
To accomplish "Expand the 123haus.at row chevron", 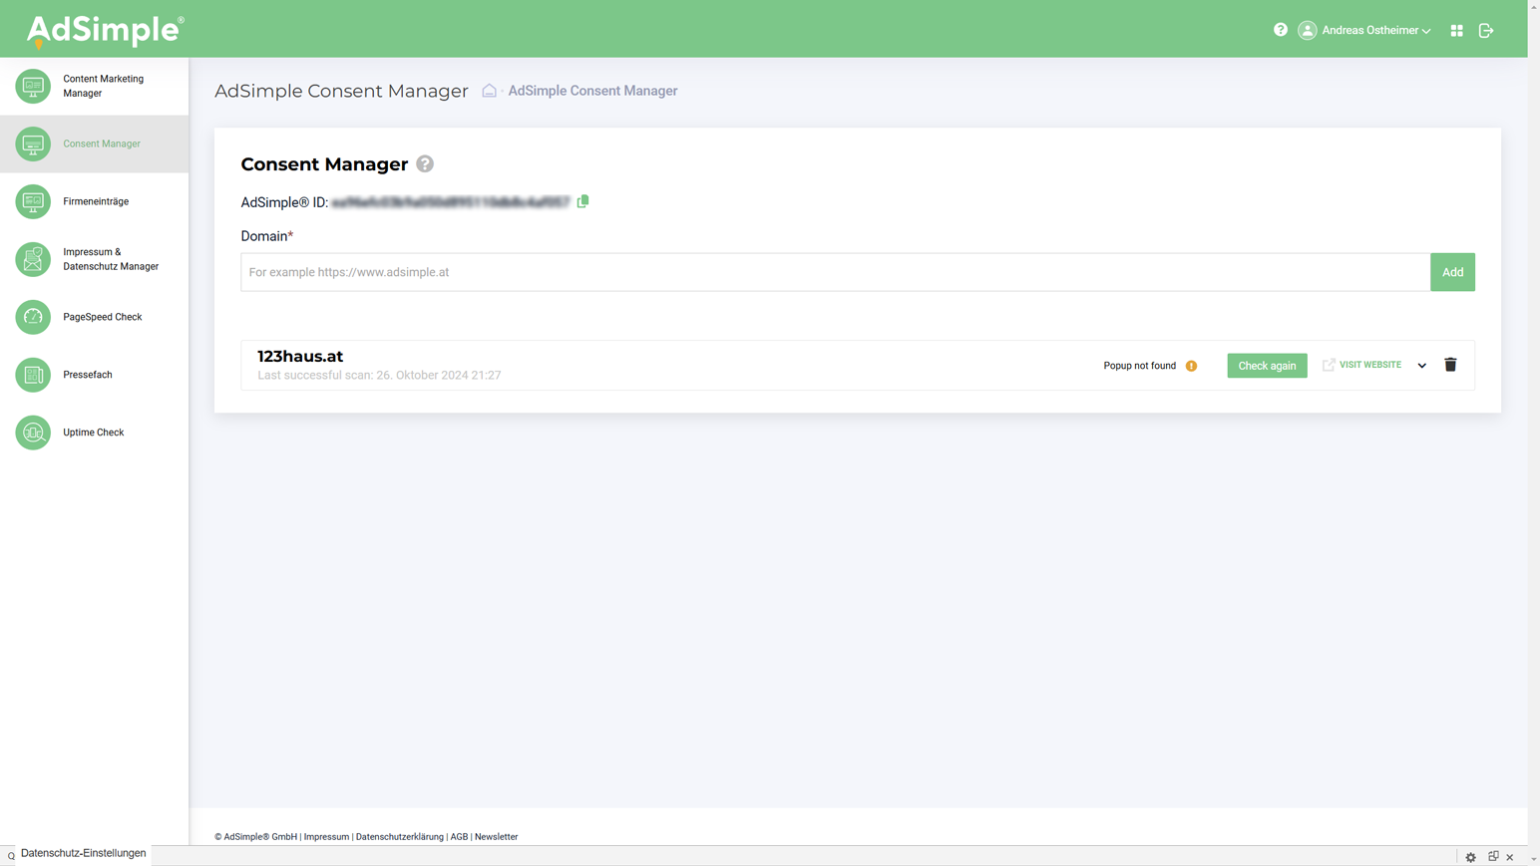I will pos(1422,366).
